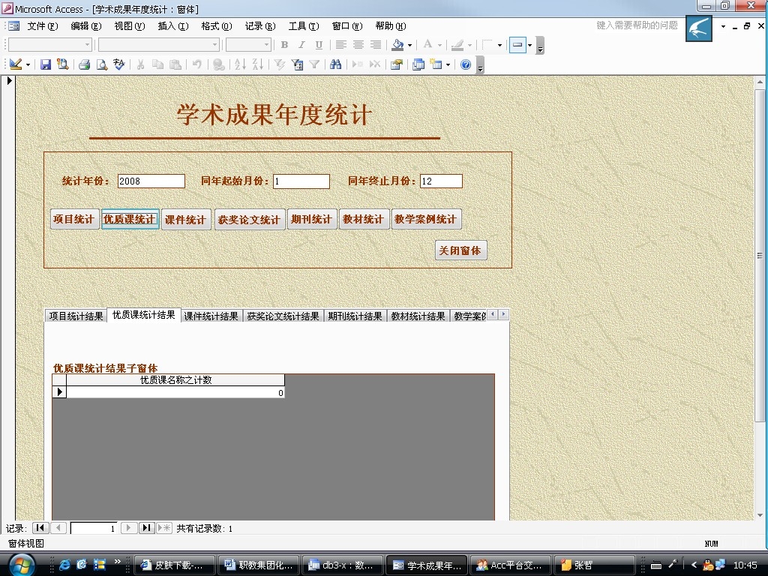The height and width of the screenshot is (576, 768).
Task: Click the New Object icon
Action: (x=436, y=64)
